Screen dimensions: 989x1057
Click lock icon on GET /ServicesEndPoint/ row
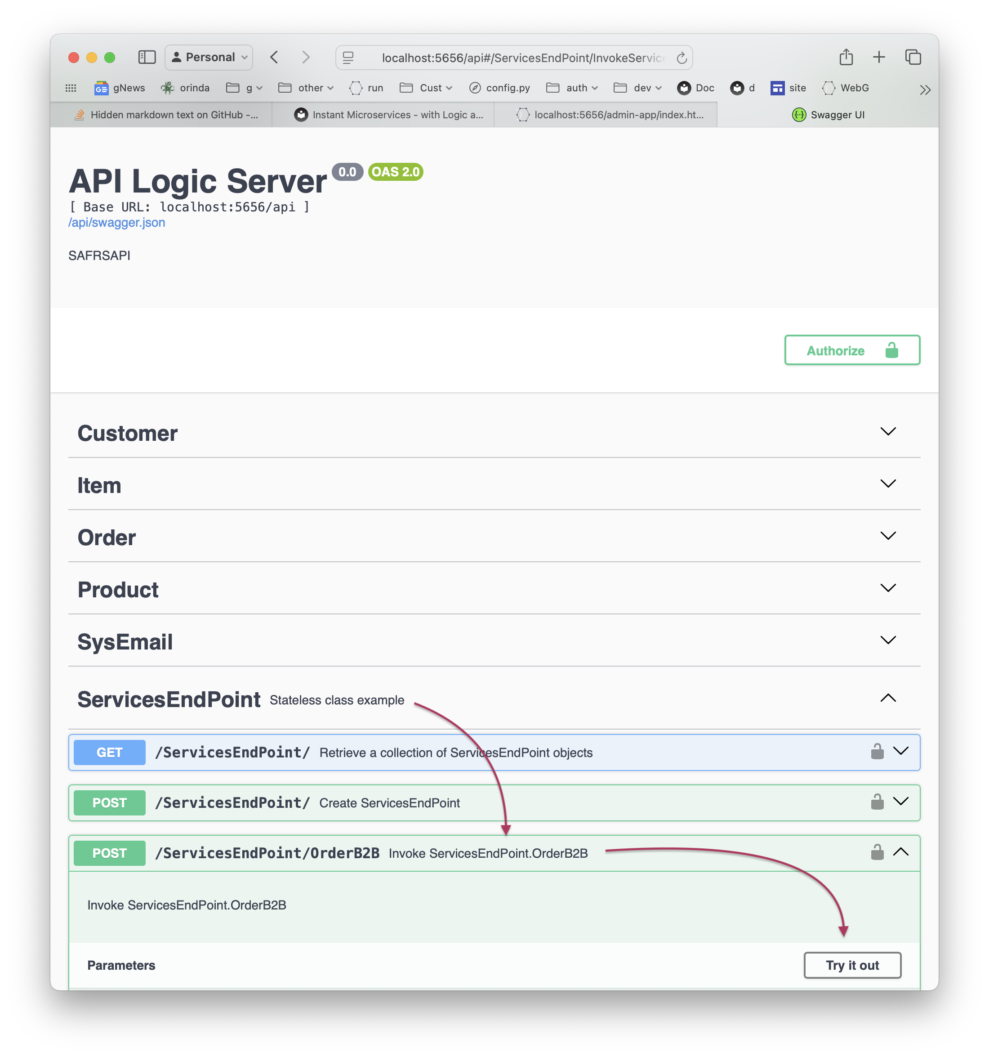click(878, 751)
